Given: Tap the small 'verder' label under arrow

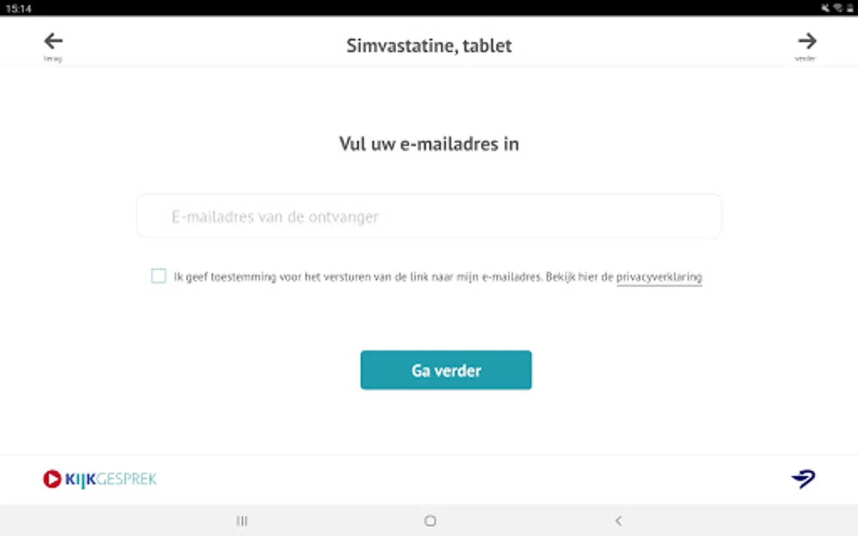Looking at the screenshot, I should (805, 58).
